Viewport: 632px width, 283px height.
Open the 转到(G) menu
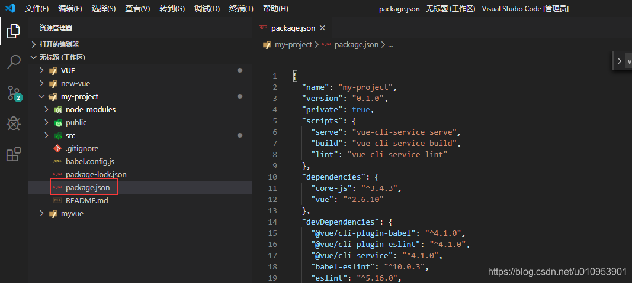pos(172,8)
